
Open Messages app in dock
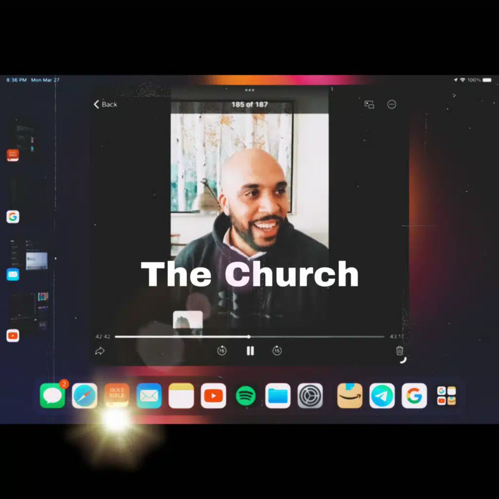(x=52, y=396)
